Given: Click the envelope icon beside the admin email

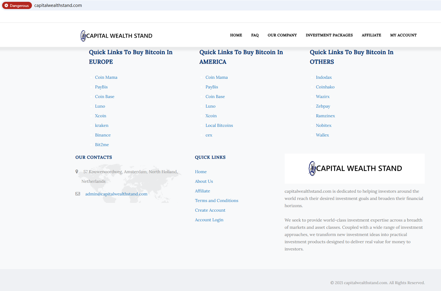Looking at the screenshot, I should 78,194.
